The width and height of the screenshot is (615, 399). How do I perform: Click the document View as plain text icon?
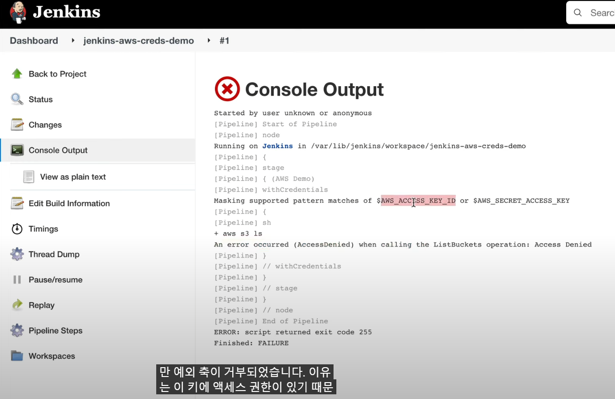pos(29,177)
